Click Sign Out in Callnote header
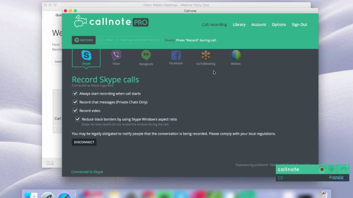The image size is (353, 198). (x=299, y=24)
